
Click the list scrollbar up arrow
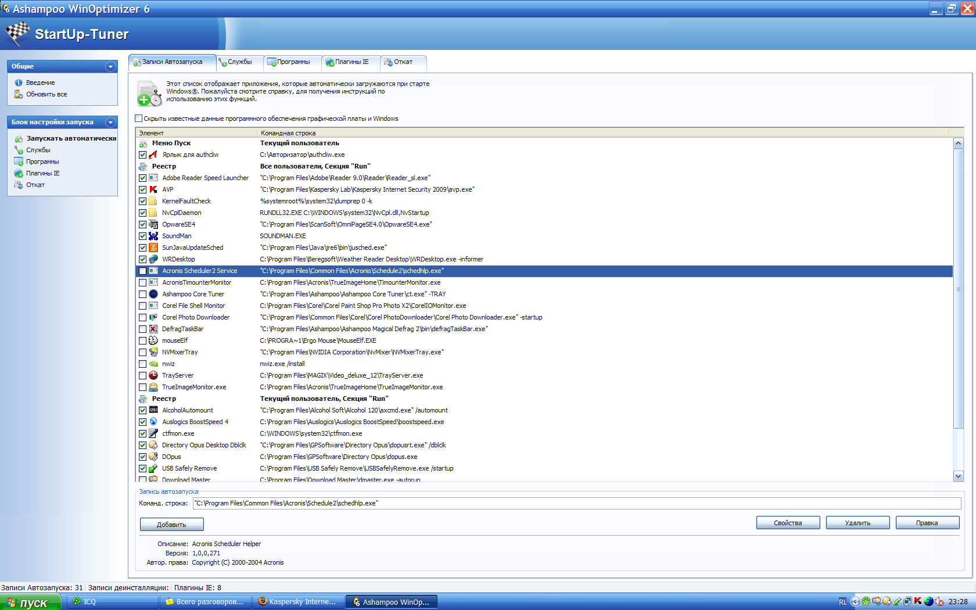tap(959, 143)
